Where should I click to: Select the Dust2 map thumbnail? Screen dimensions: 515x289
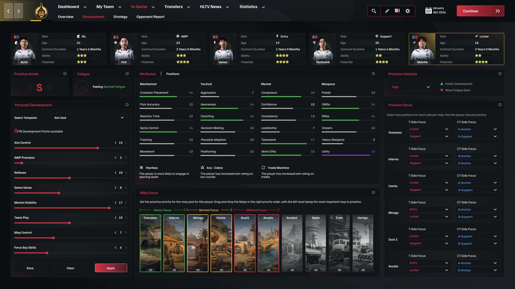(x=245, y=243)
